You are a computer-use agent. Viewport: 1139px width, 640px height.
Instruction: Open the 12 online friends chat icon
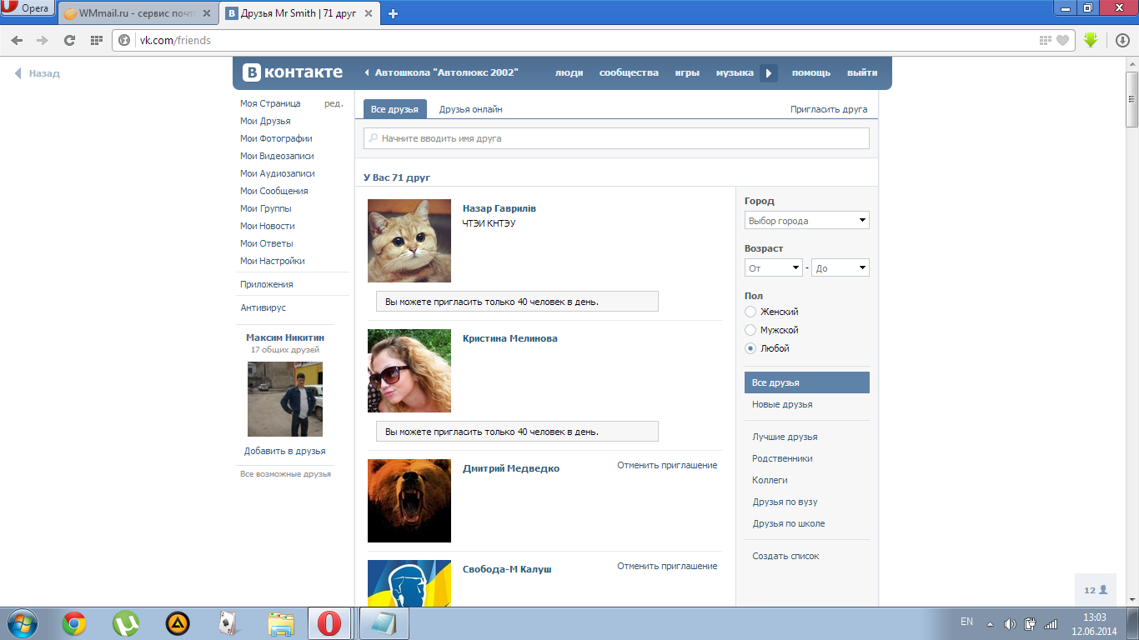click(x=1096, y=590)
